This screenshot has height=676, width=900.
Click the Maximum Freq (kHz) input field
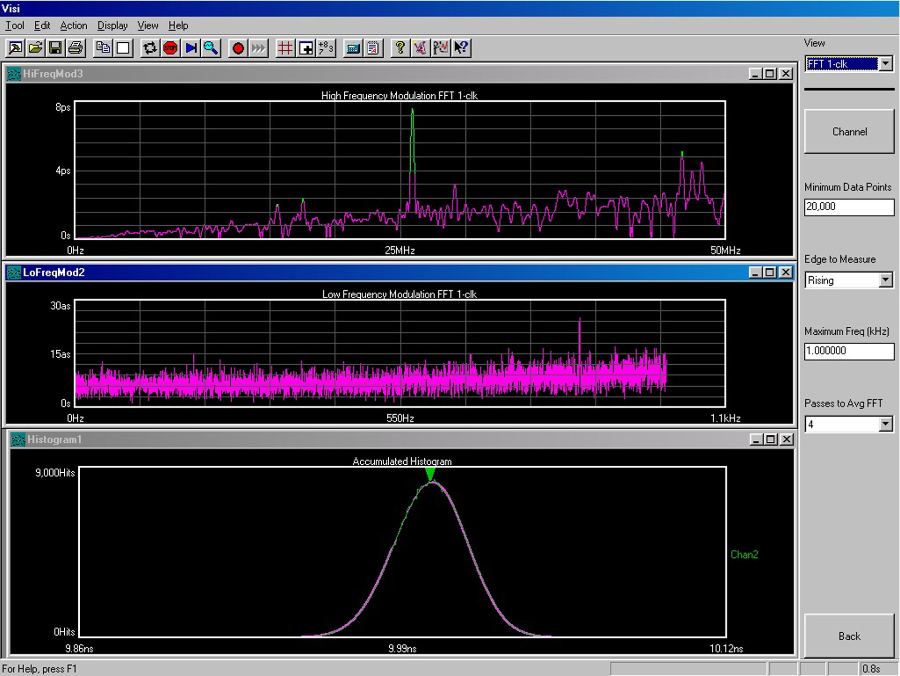(849, 351)
